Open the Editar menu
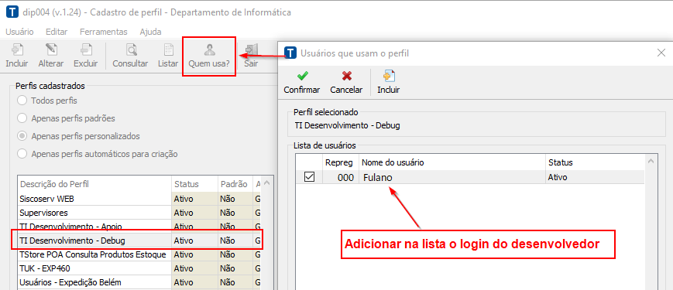 57,32
